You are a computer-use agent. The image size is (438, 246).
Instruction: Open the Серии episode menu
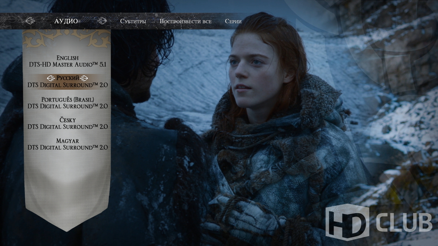click(233, 21)
